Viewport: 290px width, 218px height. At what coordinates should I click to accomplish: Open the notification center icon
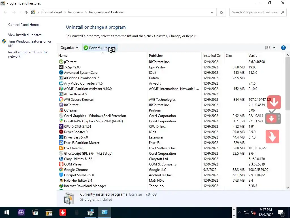tap(281, 212)
